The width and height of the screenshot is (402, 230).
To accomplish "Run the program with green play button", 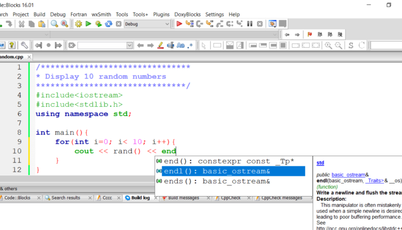I will click(88, 24).
